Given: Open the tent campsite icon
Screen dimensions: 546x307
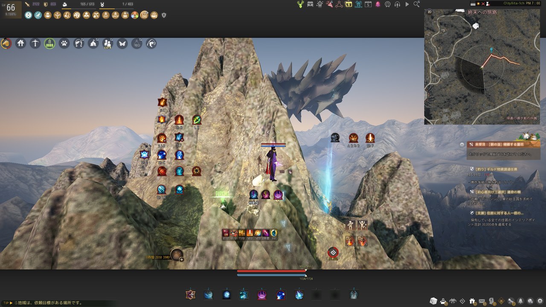Looking at the screenshot, I should click(93, 43).
